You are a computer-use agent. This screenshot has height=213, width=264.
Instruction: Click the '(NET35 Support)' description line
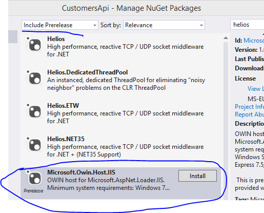[x=84, y=154]
